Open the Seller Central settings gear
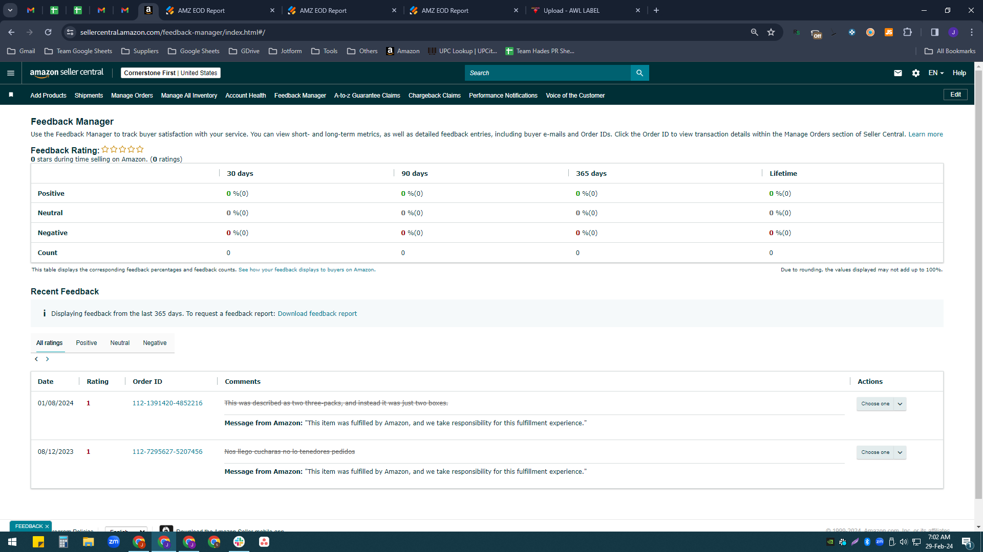 pyautogui.click(x=916, y=73)
